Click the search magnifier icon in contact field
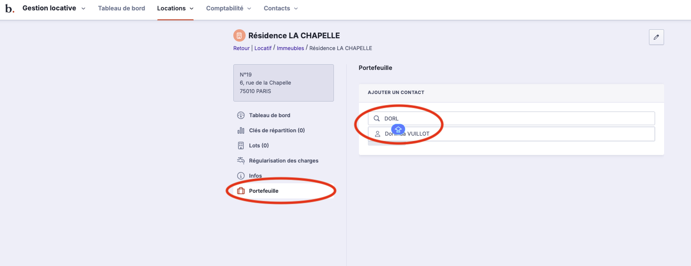Viewport: 691px width, 266px height. [377, 119]
